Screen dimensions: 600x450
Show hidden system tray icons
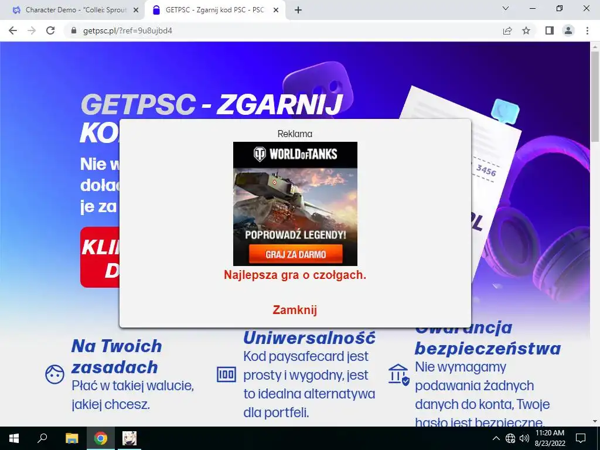(x=496, y=438)
